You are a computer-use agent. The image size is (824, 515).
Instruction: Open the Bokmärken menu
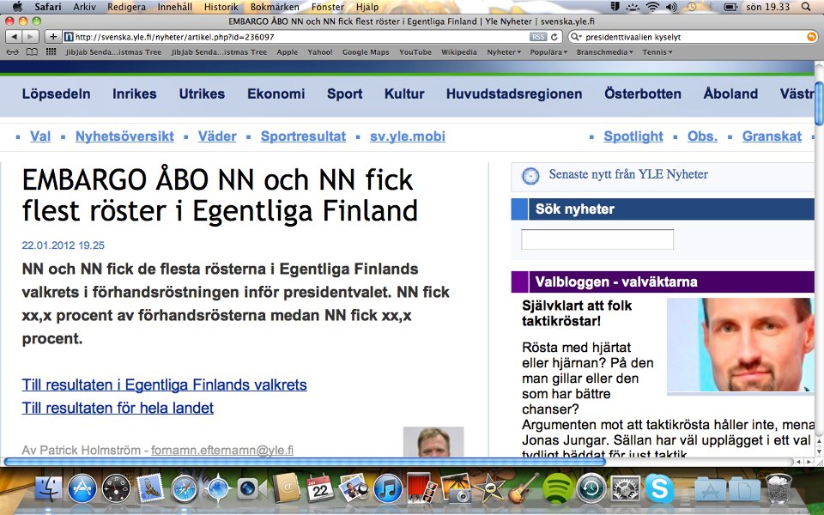click(275, 7)
